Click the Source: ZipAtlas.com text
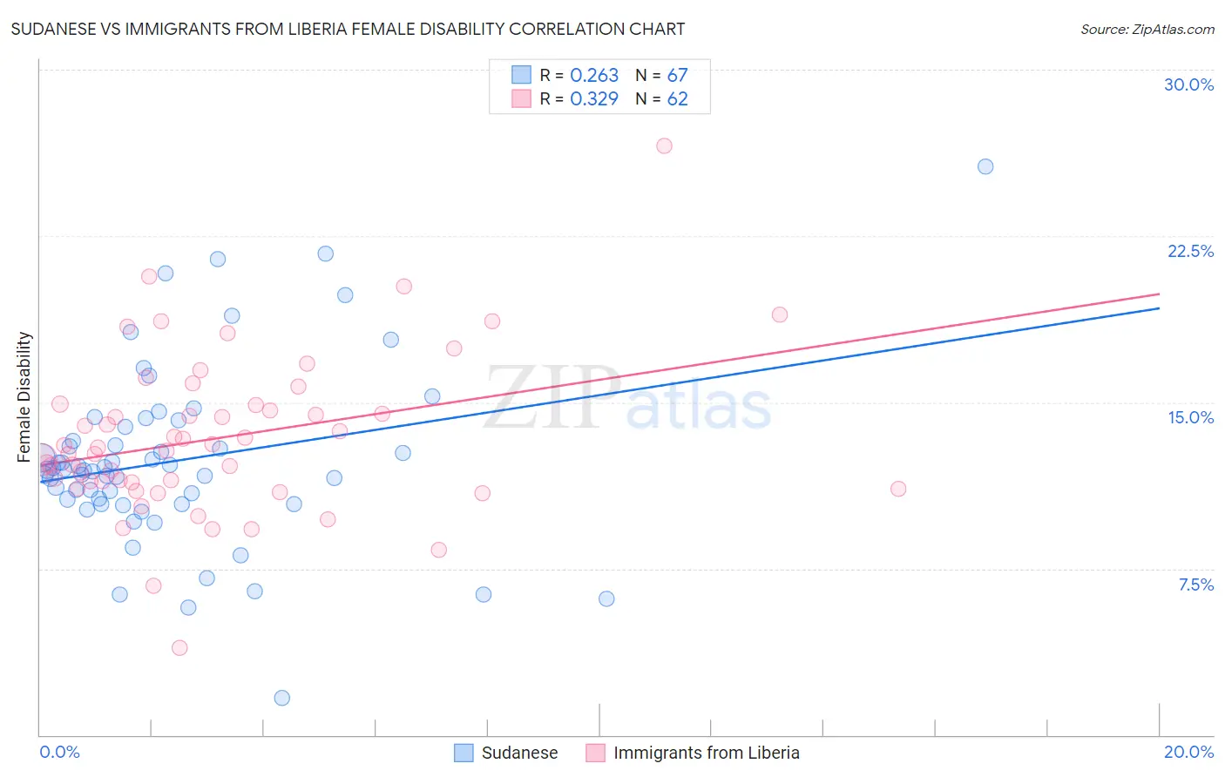This screenshot has width=1225, height=777. coord(1147,30)
